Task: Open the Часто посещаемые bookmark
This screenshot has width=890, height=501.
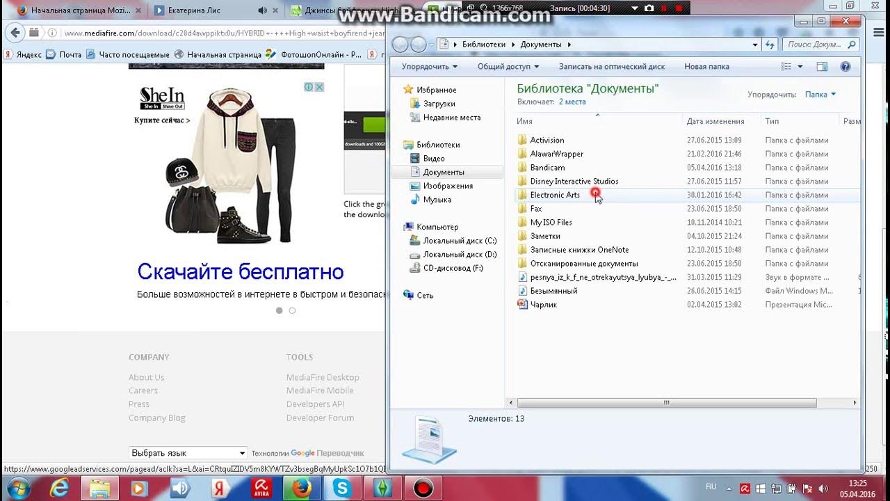Action: (127, 54)
